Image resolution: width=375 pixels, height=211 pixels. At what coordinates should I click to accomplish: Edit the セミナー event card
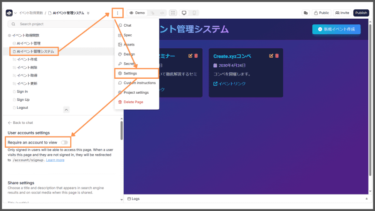coord(190,56)
